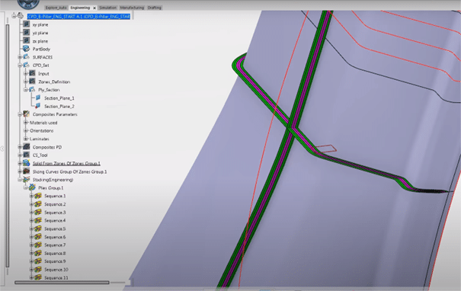
Task: Expand the Zones_Definition node
Action: pyautogui.click(x=26, y=82)
